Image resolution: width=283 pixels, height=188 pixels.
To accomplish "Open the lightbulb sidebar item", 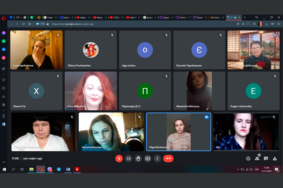I will tap(3, 116).
